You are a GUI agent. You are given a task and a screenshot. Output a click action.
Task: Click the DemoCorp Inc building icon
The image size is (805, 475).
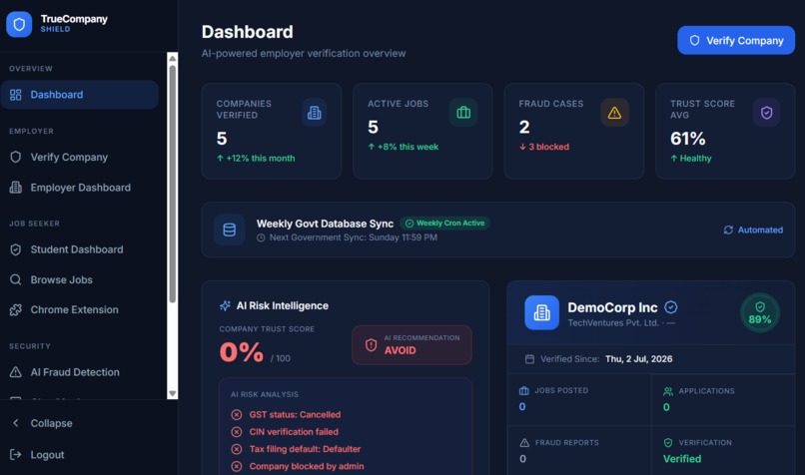coord(541,312)
